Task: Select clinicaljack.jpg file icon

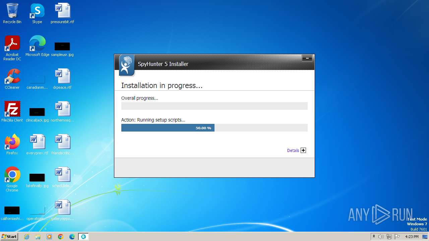Action: (37, 114)
